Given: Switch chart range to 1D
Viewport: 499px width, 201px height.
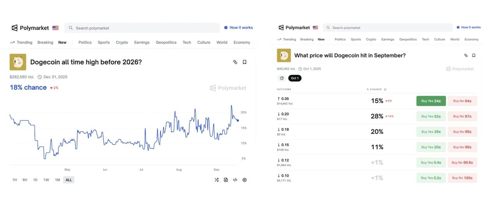Looking at the screenshot, I should [35, 180].
